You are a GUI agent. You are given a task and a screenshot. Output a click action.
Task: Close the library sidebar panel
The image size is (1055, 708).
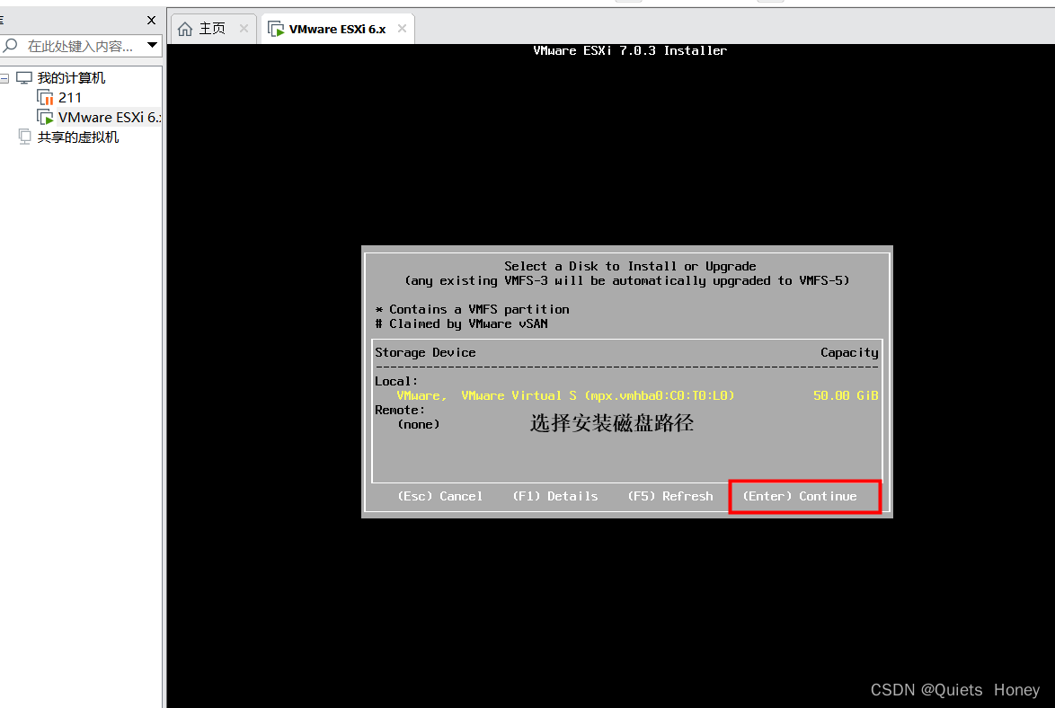pos(151,20)
